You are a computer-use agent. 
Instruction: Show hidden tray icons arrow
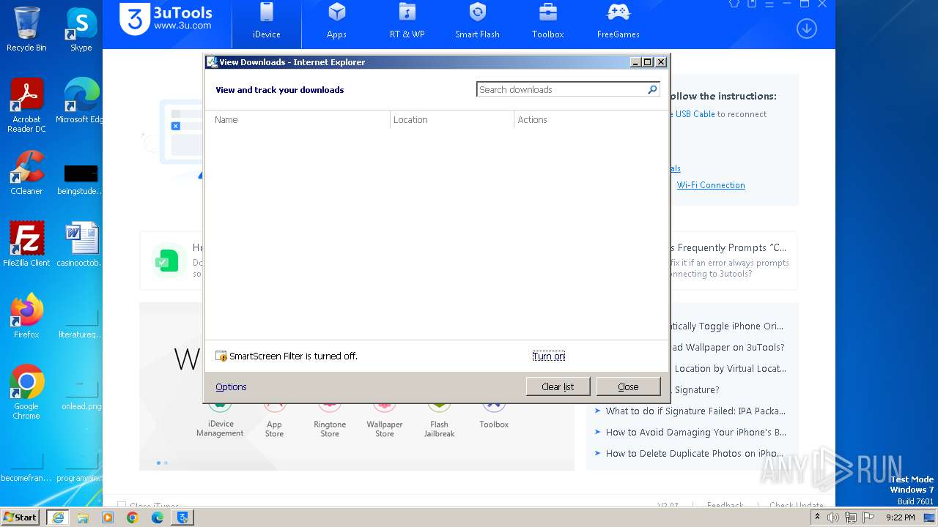click(x=817, y=517)
